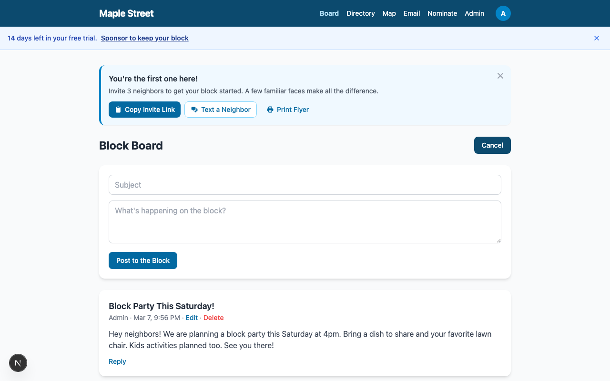The image size is (610, 381).
Task: Click the chat bubble icon on Text a Neighbor
Action: (x=194, y=110)
